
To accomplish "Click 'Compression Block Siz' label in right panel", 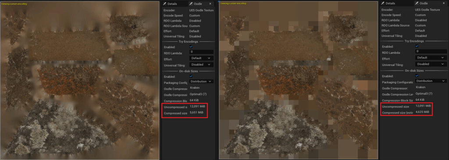I will pos(397,100).
